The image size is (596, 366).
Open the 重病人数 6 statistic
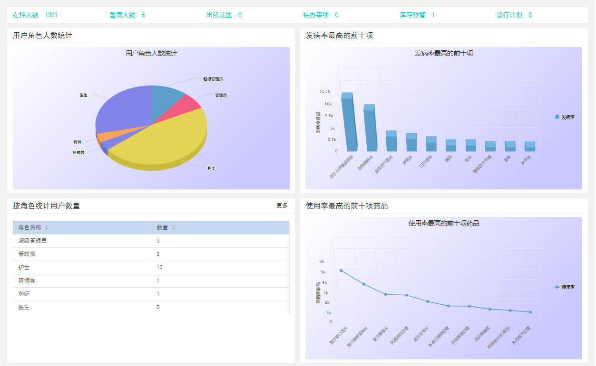click(127, 15)
